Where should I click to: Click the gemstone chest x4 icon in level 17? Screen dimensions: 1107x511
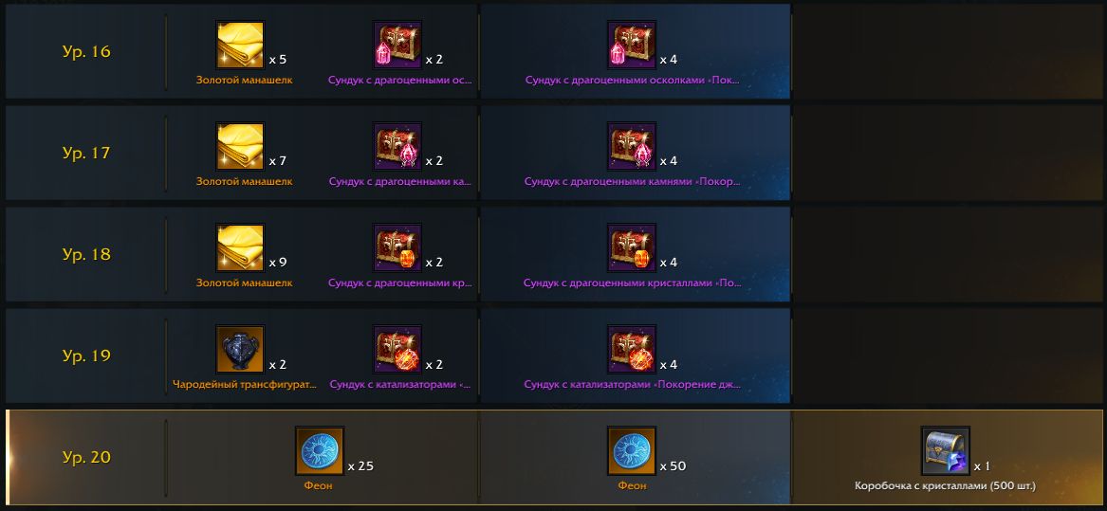tap(632, 147)
